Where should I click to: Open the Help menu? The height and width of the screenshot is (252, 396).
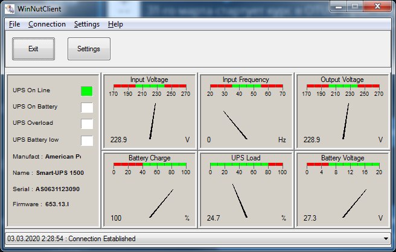click(115, 24)
